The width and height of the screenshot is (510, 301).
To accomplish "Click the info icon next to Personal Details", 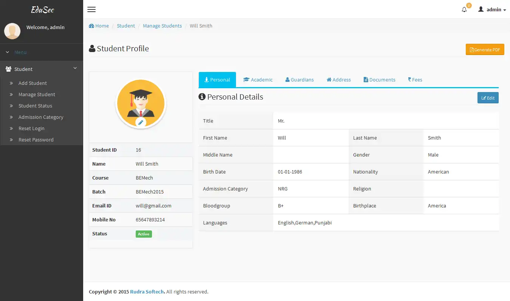I will click(x=202, y=97).
